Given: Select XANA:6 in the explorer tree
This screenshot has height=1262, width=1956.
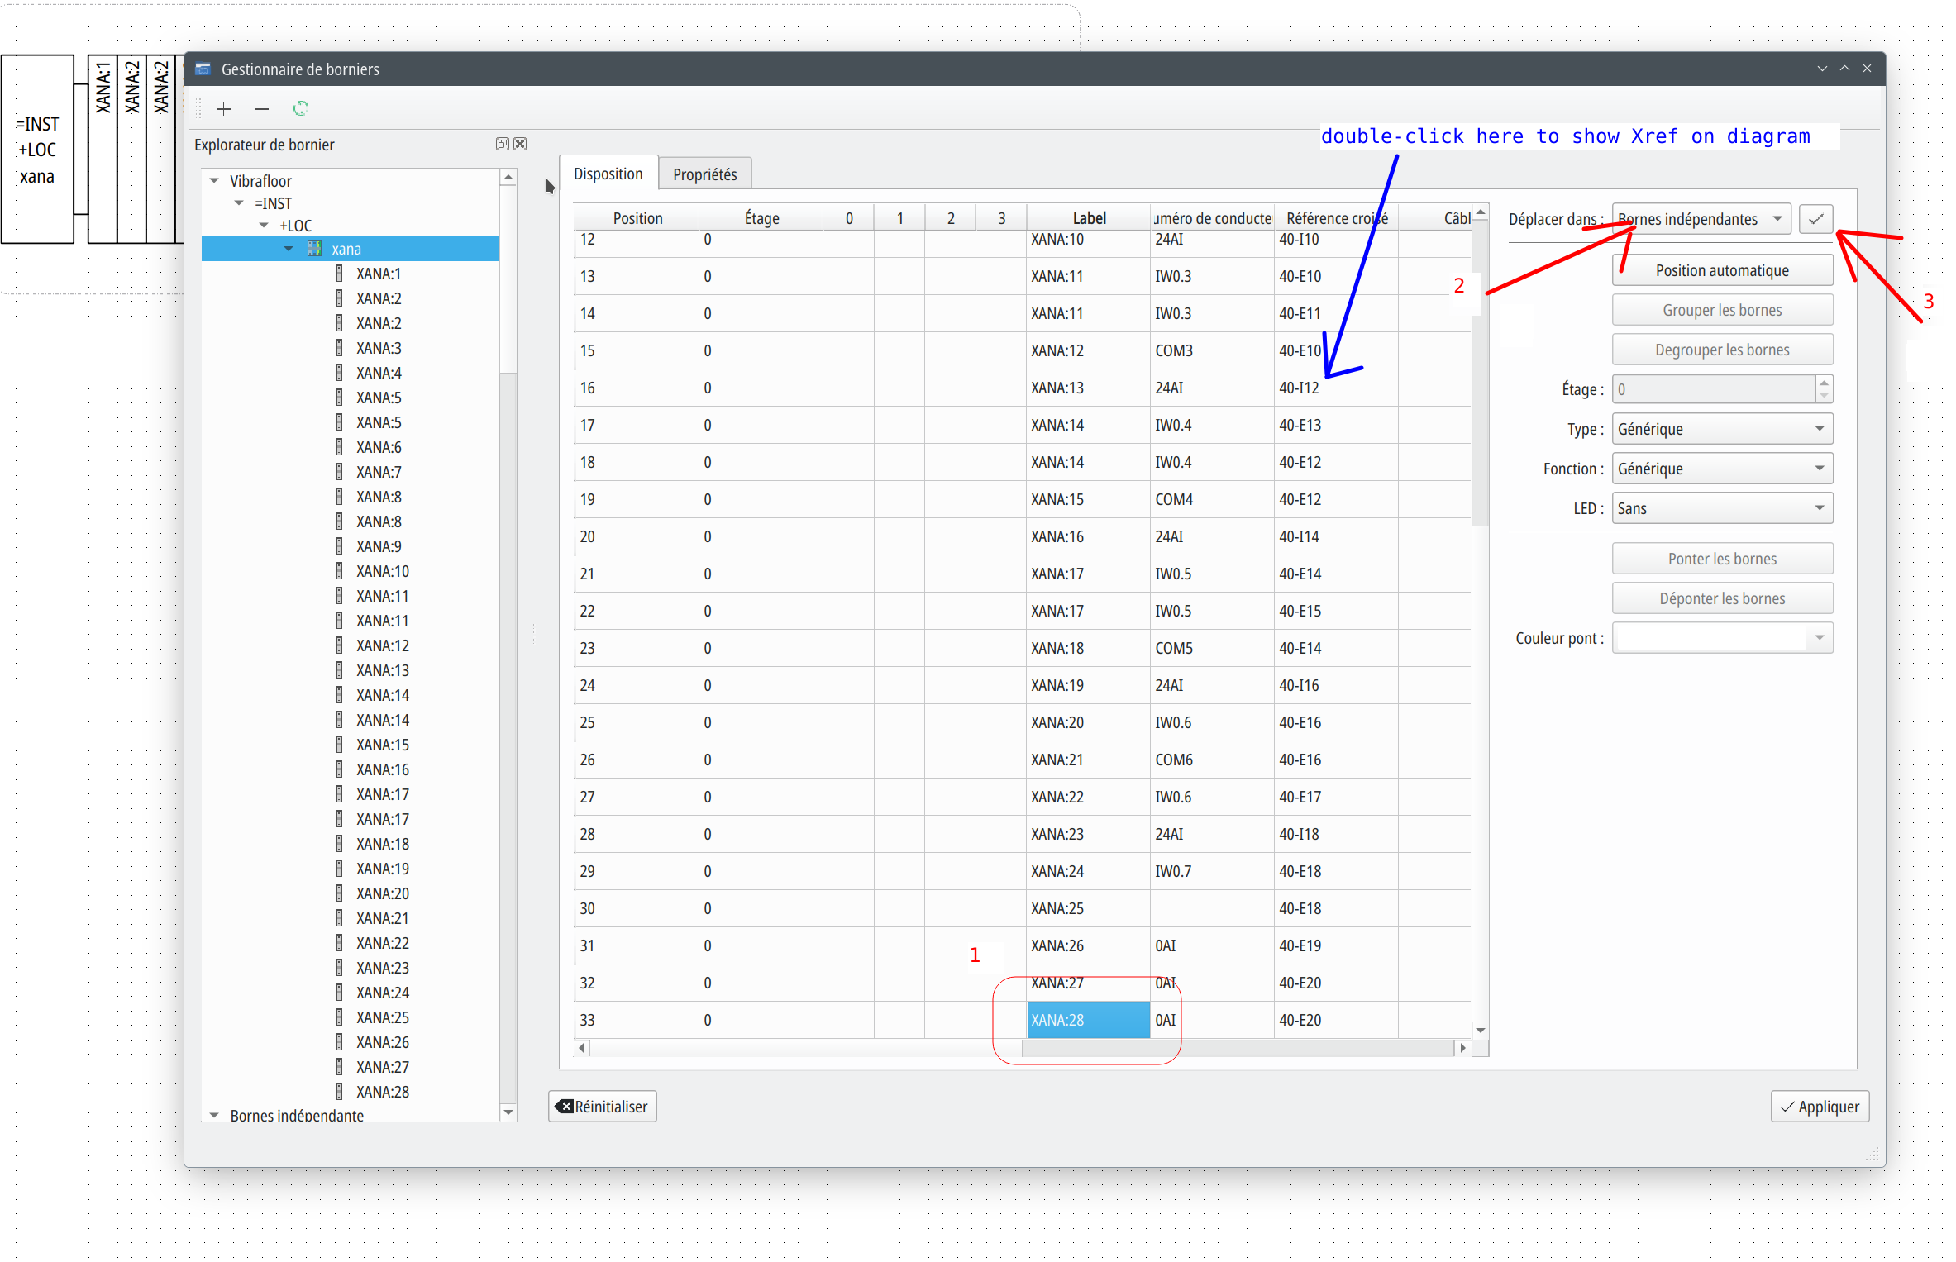Looking at the screenshot, I should click(378, 447).
